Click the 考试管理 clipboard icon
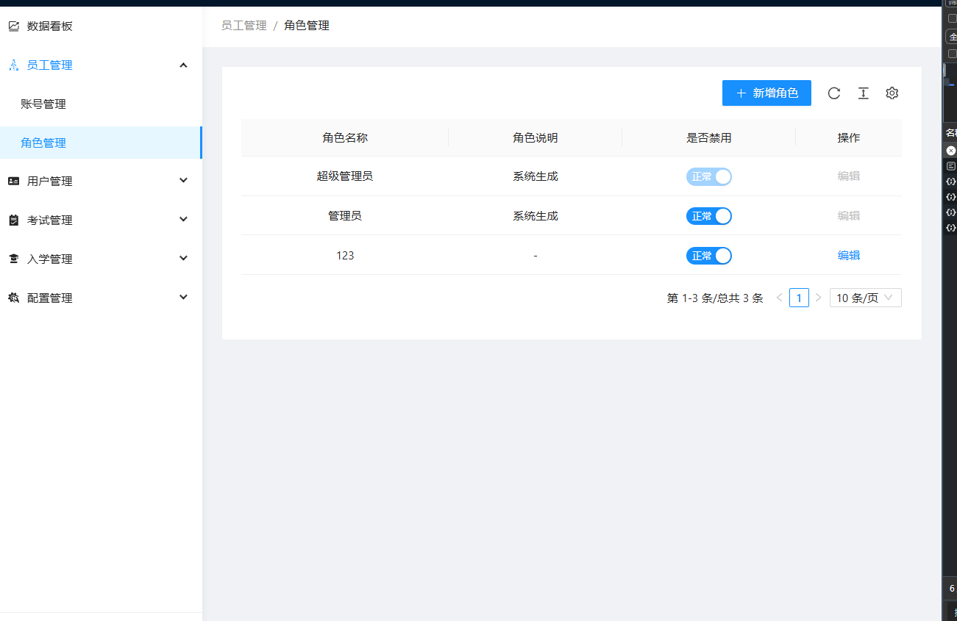Viewport: 957px width, 621px height. 13,220
